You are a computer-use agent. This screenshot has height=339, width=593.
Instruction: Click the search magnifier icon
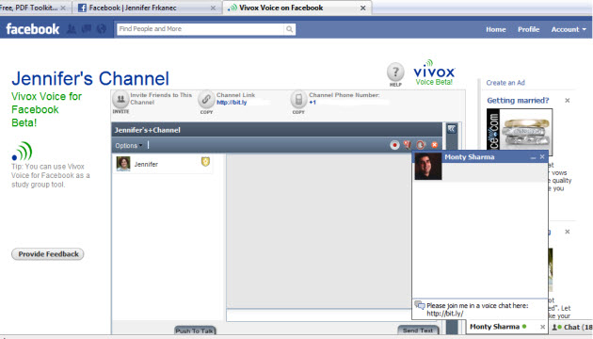(289, 29)
